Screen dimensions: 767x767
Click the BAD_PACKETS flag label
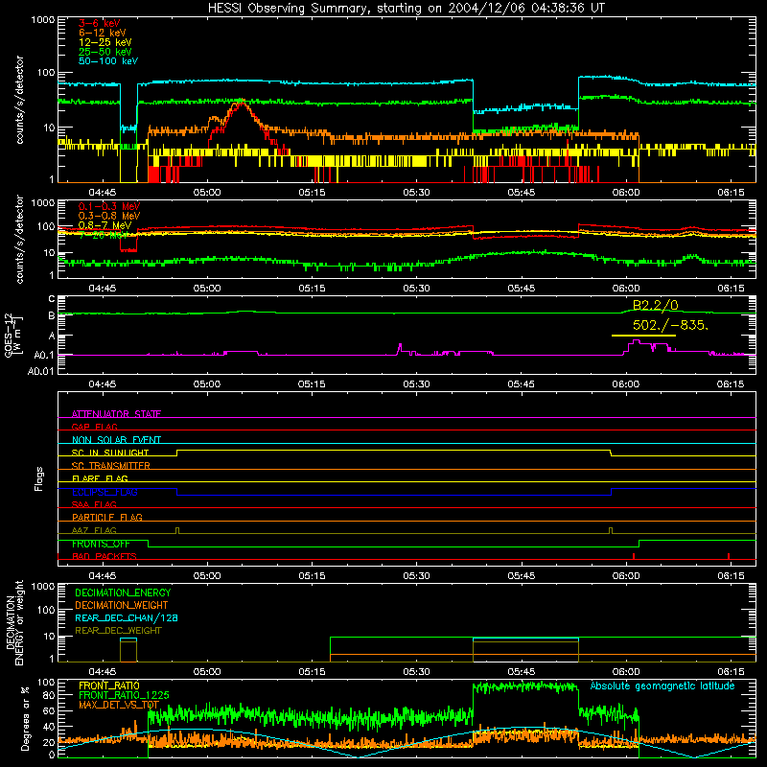click(x=105, y=556)
